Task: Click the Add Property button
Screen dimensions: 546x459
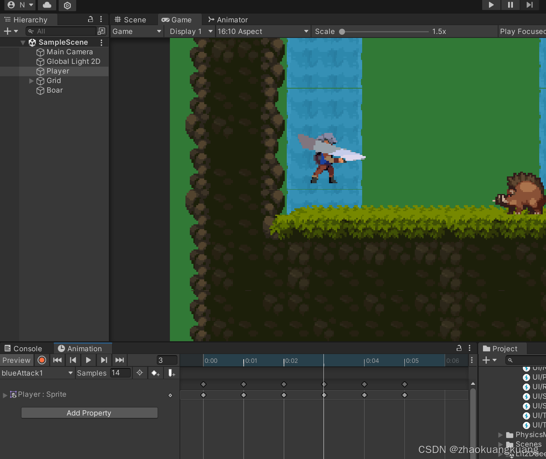Action: pos(89,413)
